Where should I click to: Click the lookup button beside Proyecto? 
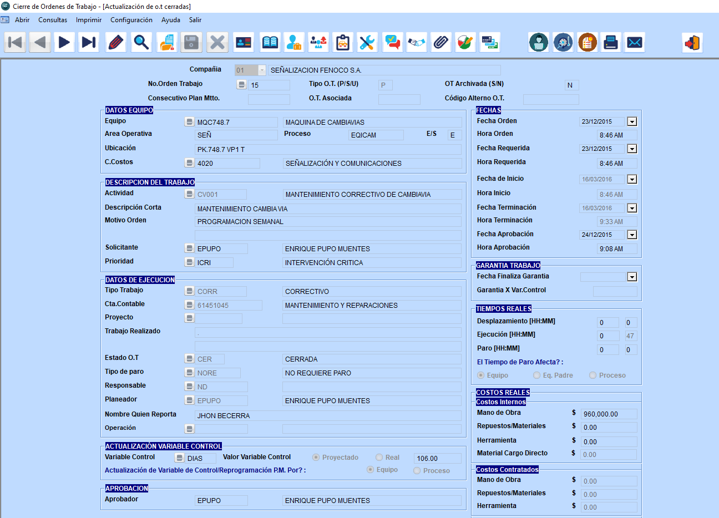point(189,318)
